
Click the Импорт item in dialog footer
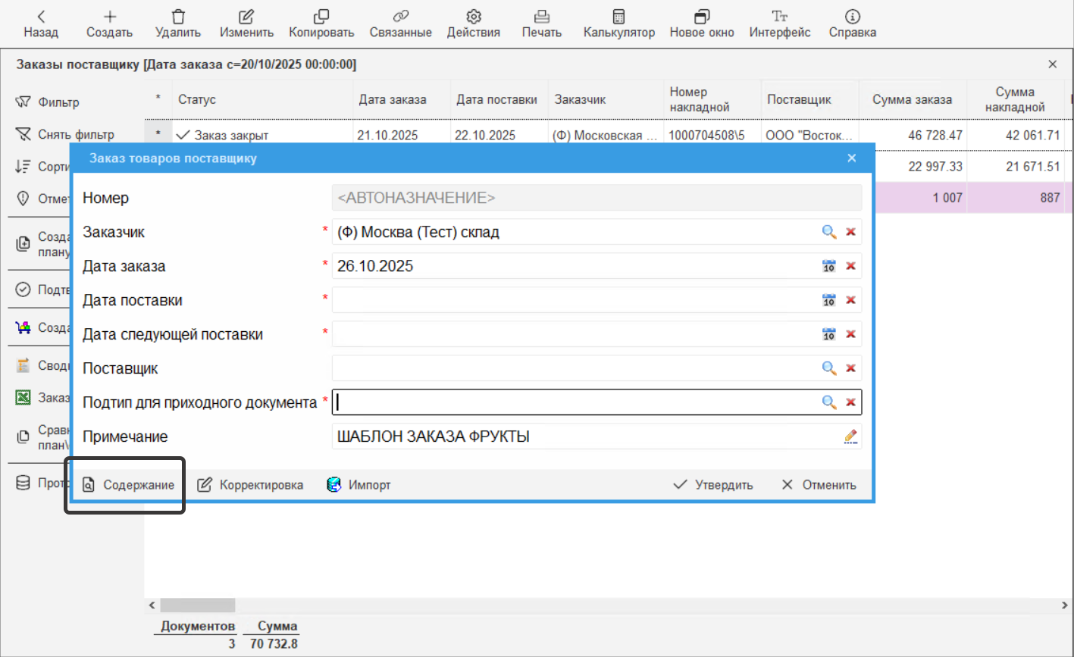tap(359, 485)
